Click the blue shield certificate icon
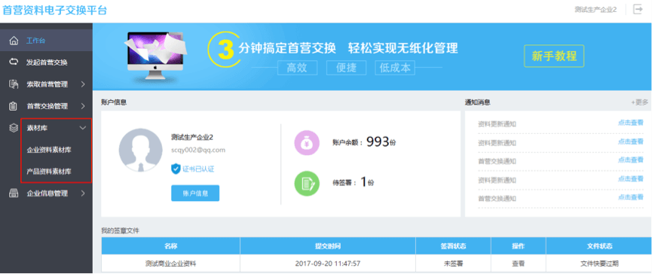Image resolution: width=652 pixels, height=274 pixels. point(176,169)
